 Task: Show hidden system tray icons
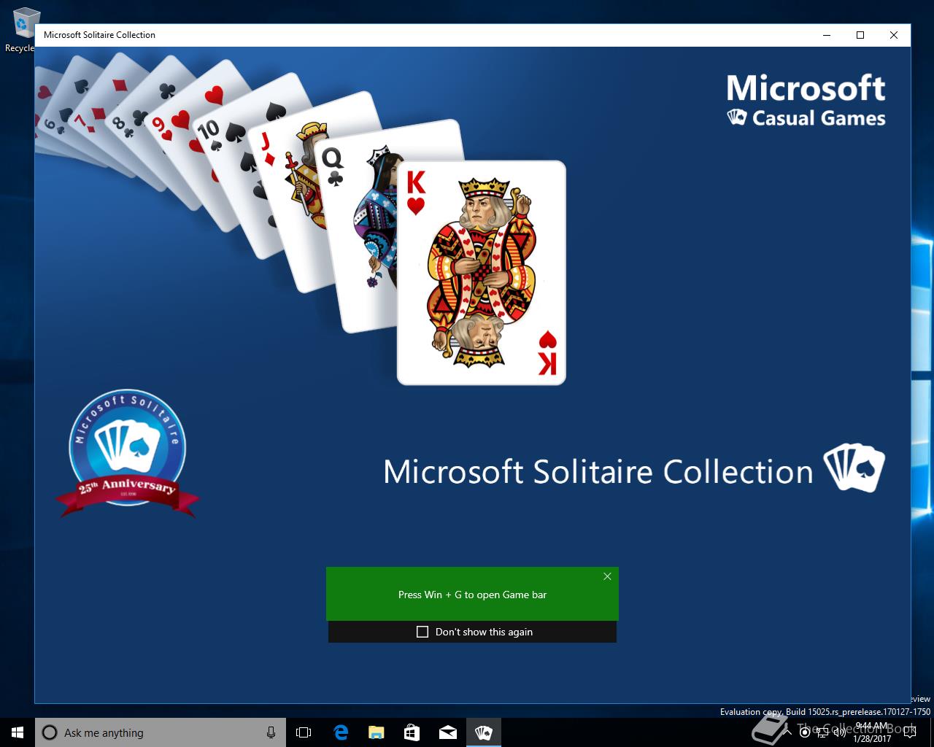point(787,732)
